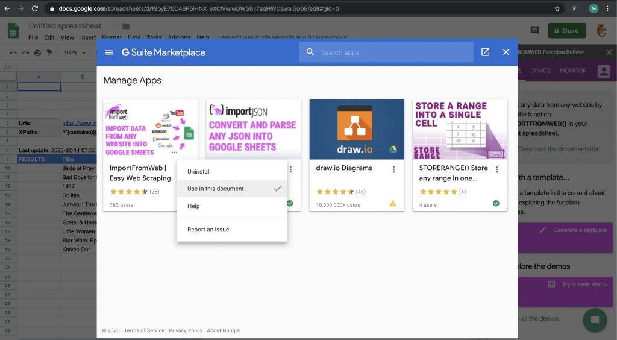Image resolution: width=617 pixels, height=340 pixels.
Task: Select cell A1 in the spreadsheet
Action: 39,87
